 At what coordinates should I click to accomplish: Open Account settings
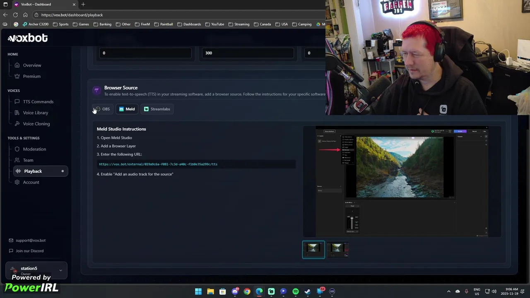pyautogui.click(x=31, y=182)
